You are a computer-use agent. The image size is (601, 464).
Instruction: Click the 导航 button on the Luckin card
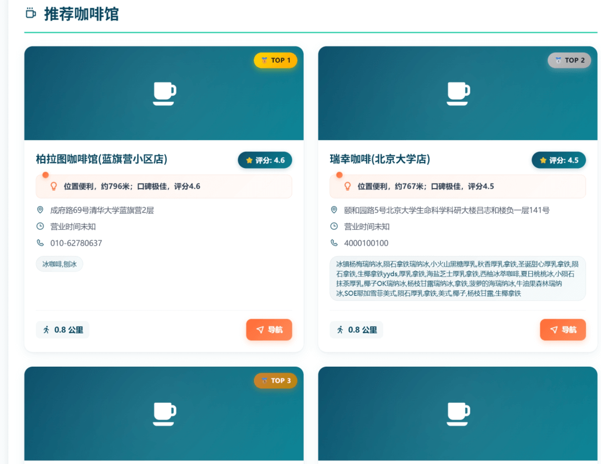point(563,329)
